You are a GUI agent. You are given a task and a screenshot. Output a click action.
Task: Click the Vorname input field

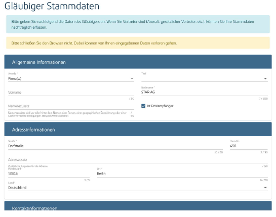[x=71, y=93]
